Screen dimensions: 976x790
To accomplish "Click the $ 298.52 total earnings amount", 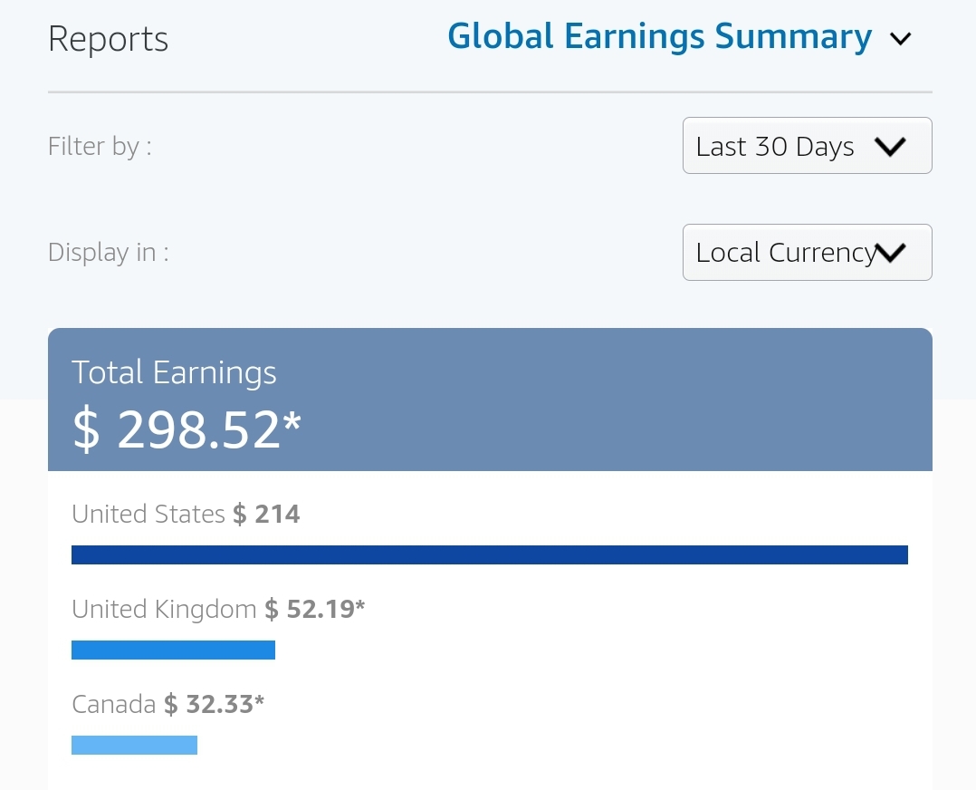I will tap(186, 429).
